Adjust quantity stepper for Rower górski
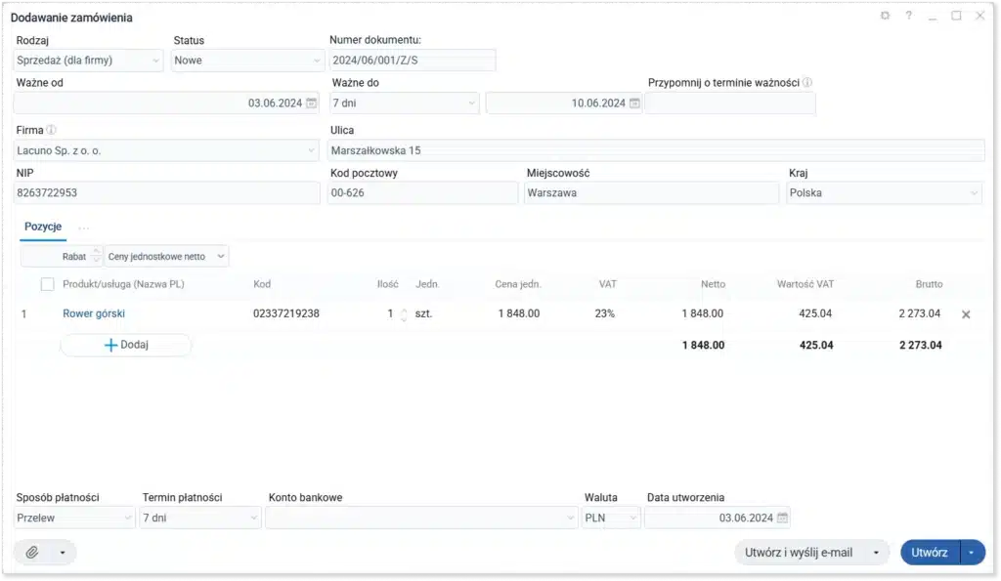Image resolution: width=1001 pixels, height=581 pixels. 404,314
